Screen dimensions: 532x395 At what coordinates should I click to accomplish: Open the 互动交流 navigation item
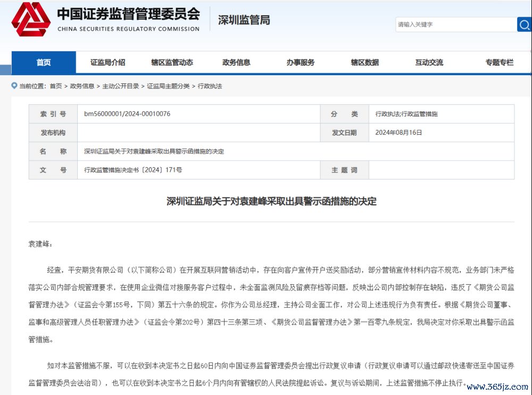point(429,62)
